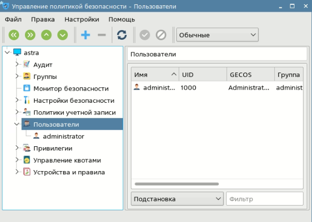Select the administrator tree item label

coord(64,136)
